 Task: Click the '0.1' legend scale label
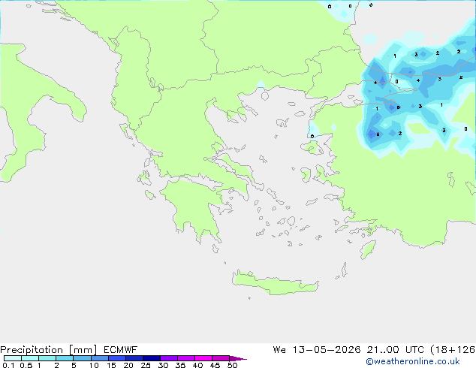(x=8, y=365)
